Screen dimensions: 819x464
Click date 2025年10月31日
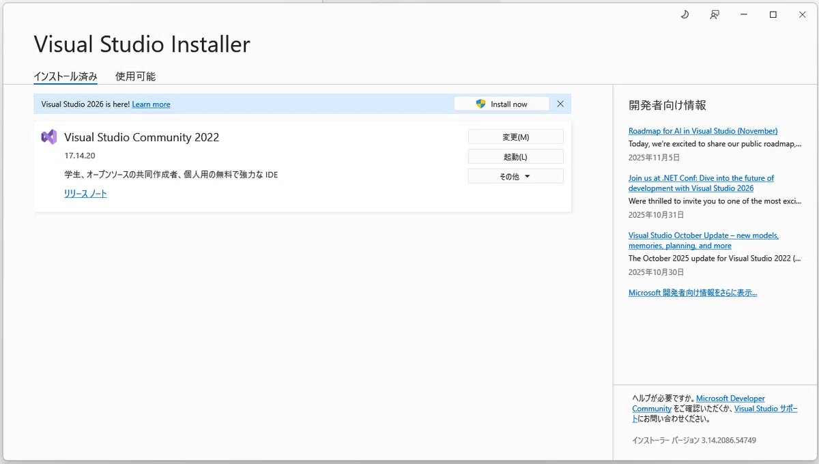coord(656,214)
